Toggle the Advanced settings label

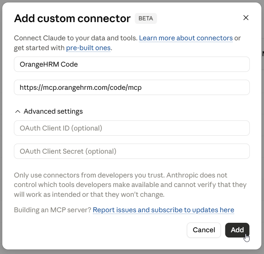coord(53,111)
